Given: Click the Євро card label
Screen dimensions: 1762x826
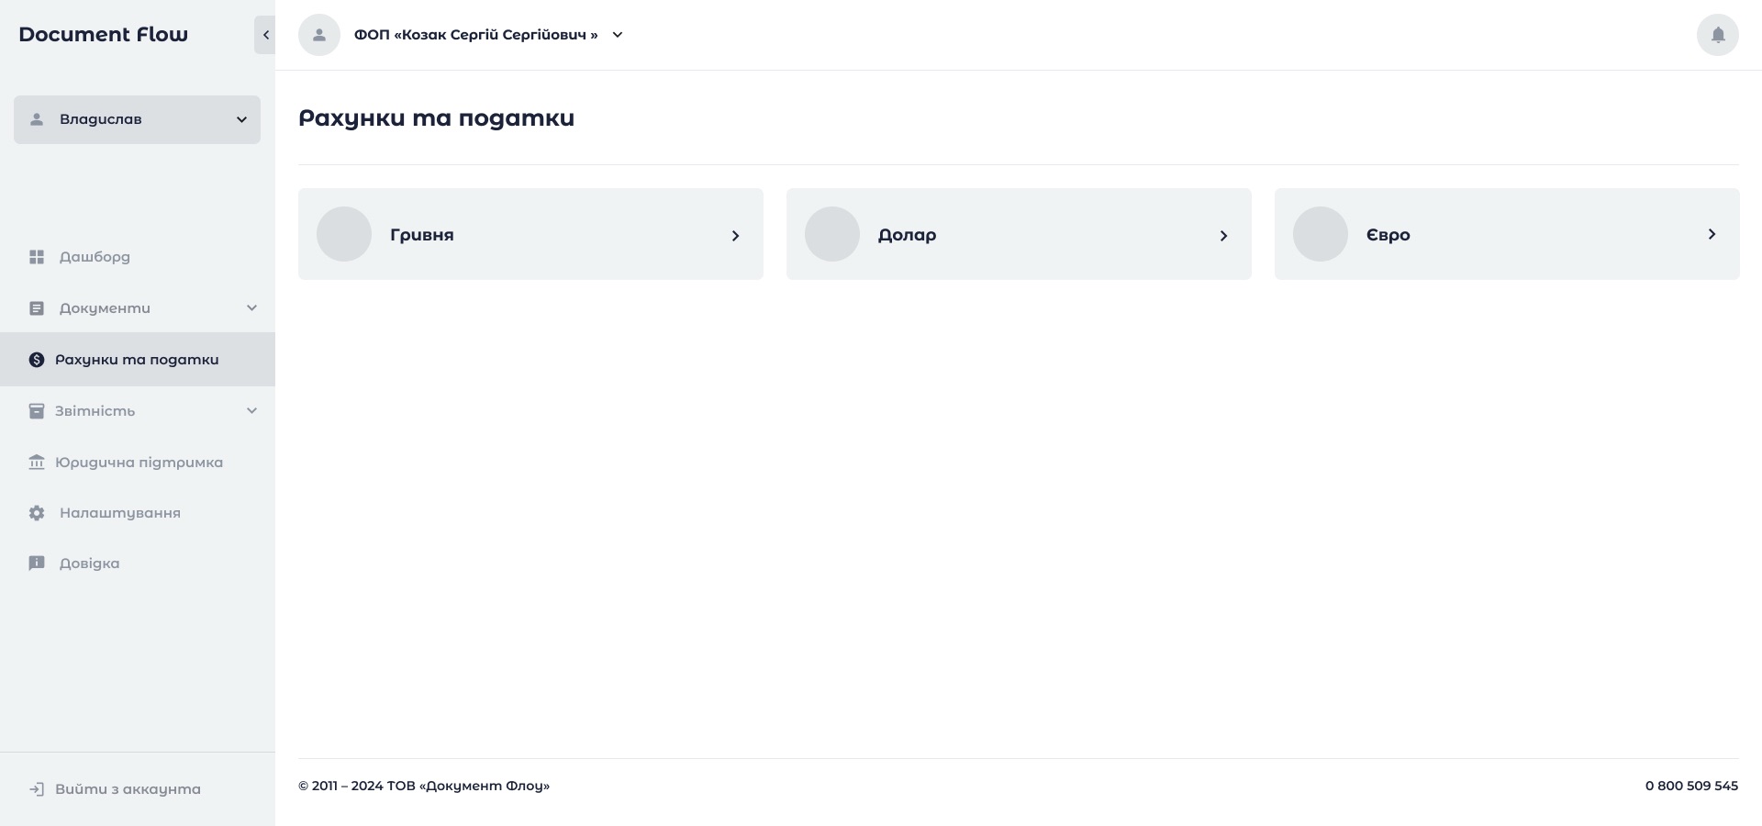Looking at the screenshot, I should click(x=1388, y=235).
